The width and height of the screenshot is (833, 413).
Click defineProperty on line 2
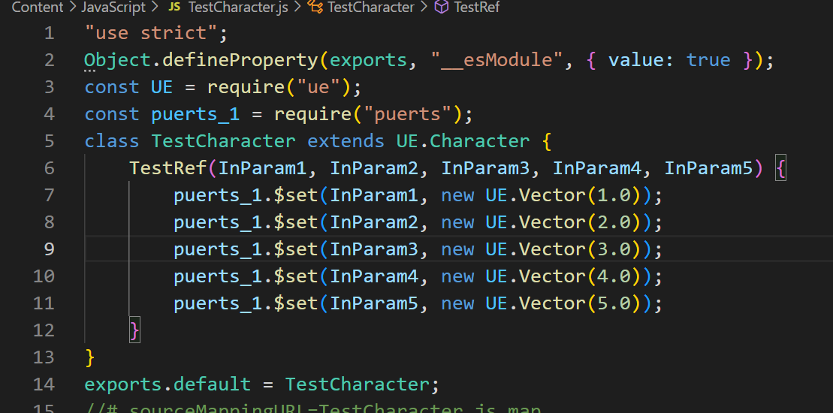coord(240,60)
